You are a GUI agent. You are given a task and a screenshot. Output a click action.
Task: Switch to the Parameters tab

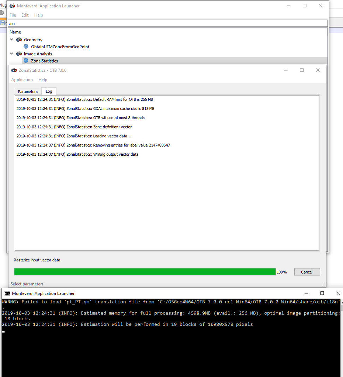point(28,91)
